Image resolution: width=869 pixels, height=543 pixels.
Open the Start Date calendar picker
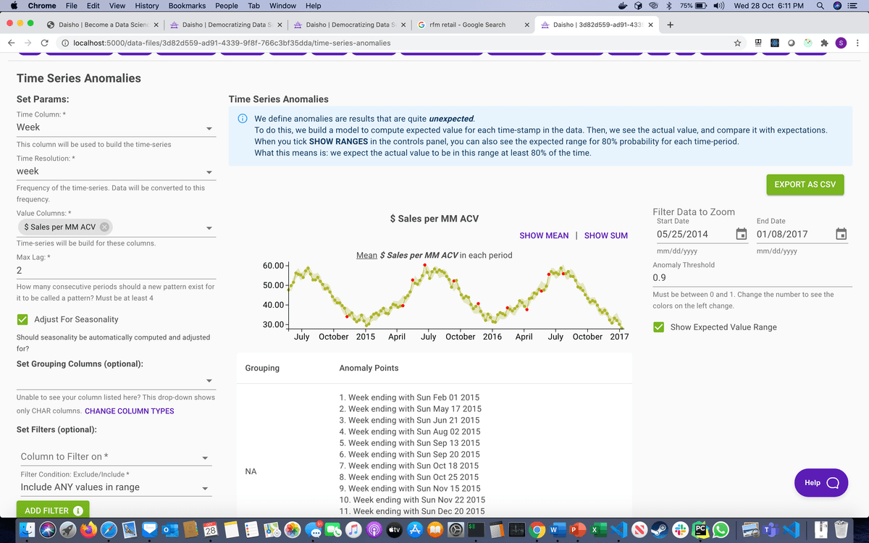point(742,234)
